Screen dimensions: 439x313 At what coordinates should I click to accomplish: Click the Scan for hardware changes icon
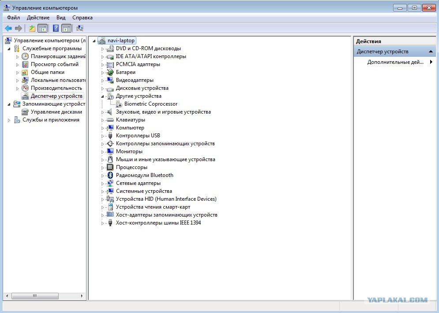(80, 28)
